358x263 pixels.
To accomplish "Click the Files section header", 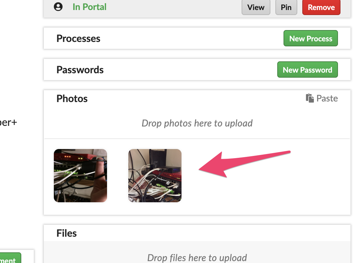I will coord(66,233).
